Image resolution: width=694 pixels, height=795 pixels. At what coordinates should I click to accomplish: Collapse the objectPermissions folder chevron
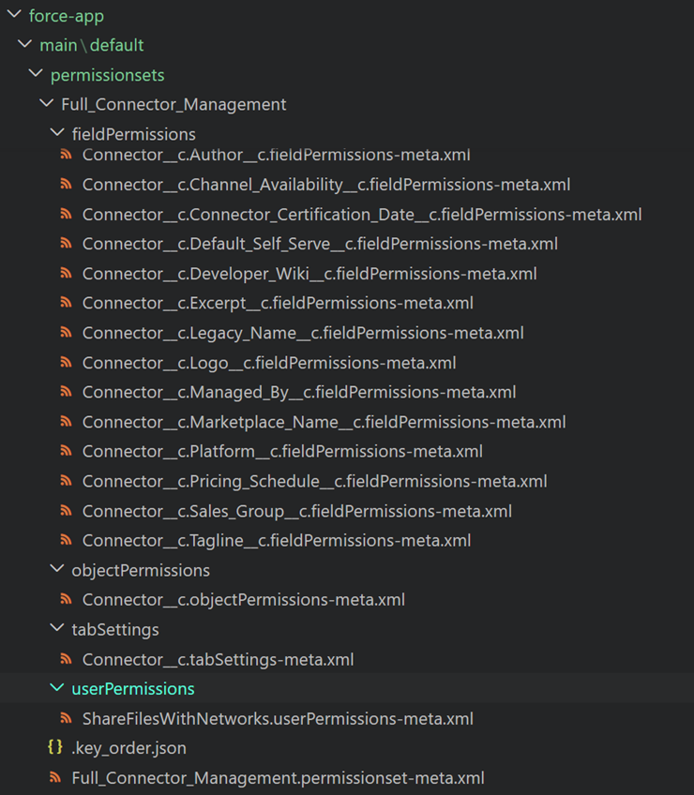click(57, 569)
